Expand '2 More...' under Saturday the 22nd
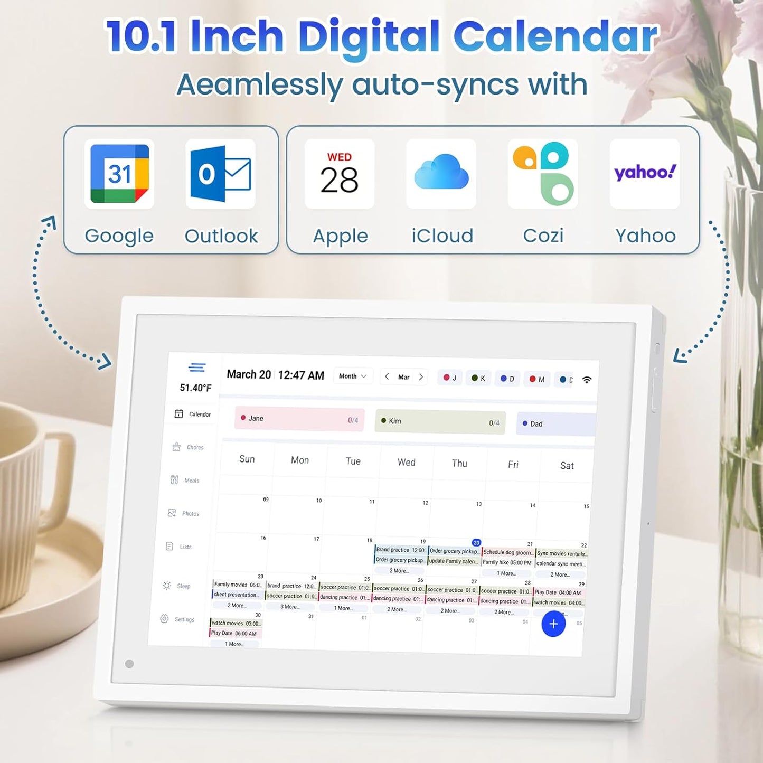The image size is (763, 763). tap(560, 574)
